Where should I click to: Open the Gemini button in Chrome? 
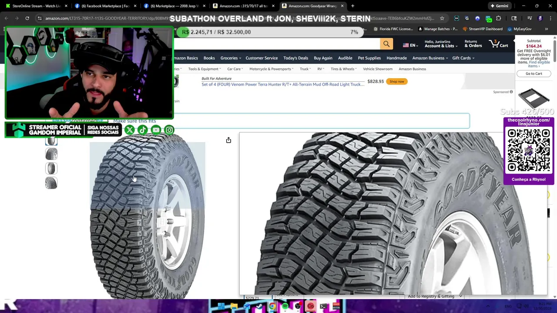tap(499, 6)
